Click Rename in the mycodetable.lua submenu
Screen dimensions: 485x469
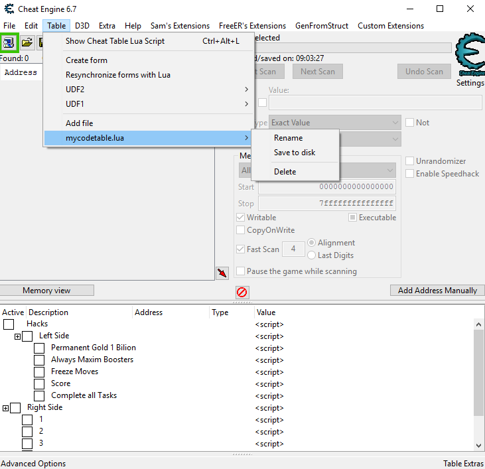pyautogui.click(x=288, y=138)
